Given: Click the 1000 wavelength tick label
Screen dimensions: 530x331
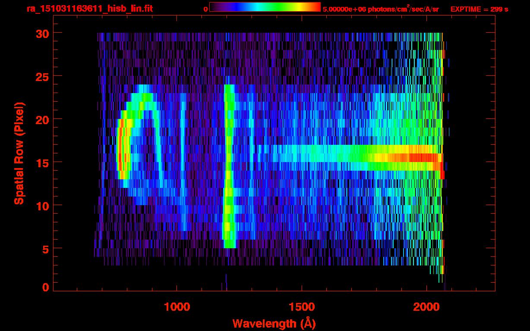Looking at the screenshot, I should click(x=177, y=306).
